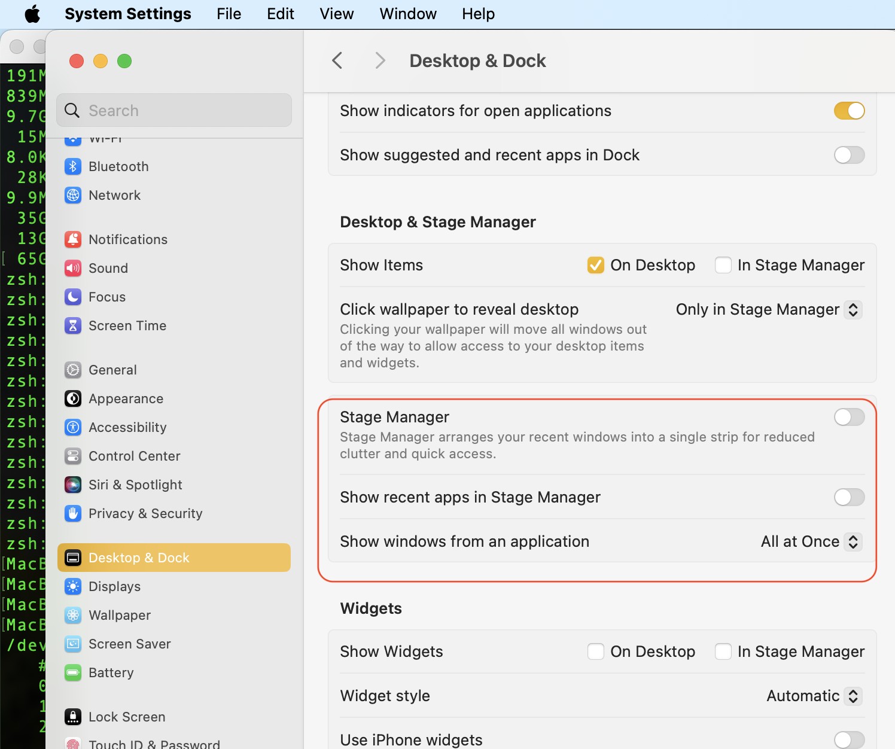Click the Widgets section heading
The width and height of the screenshot is (895, 749).
tap(371, 608)
